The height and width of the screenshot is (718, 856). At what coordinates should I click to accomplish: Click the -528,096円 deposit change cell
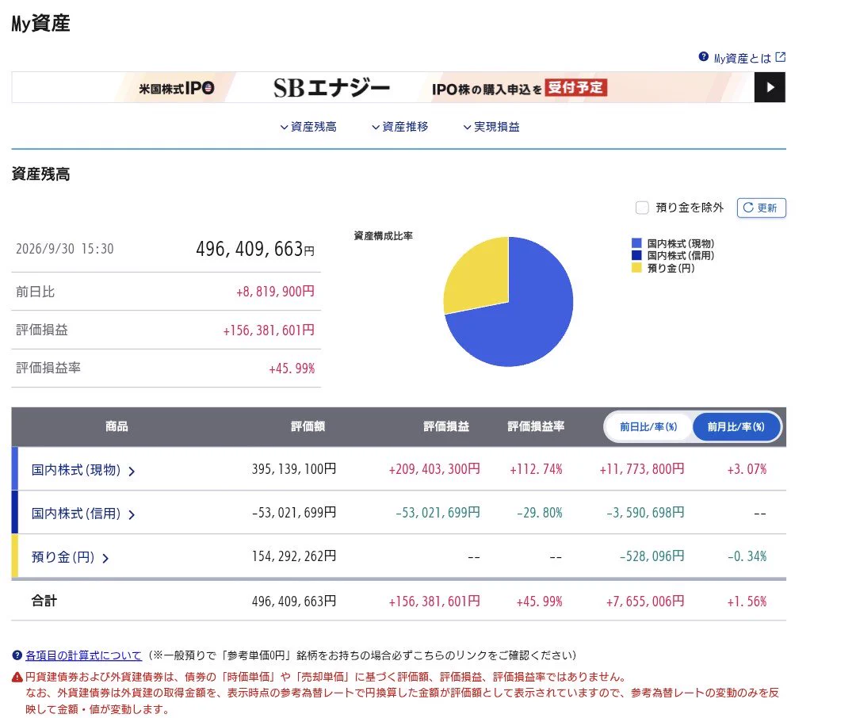click(652, 556)
